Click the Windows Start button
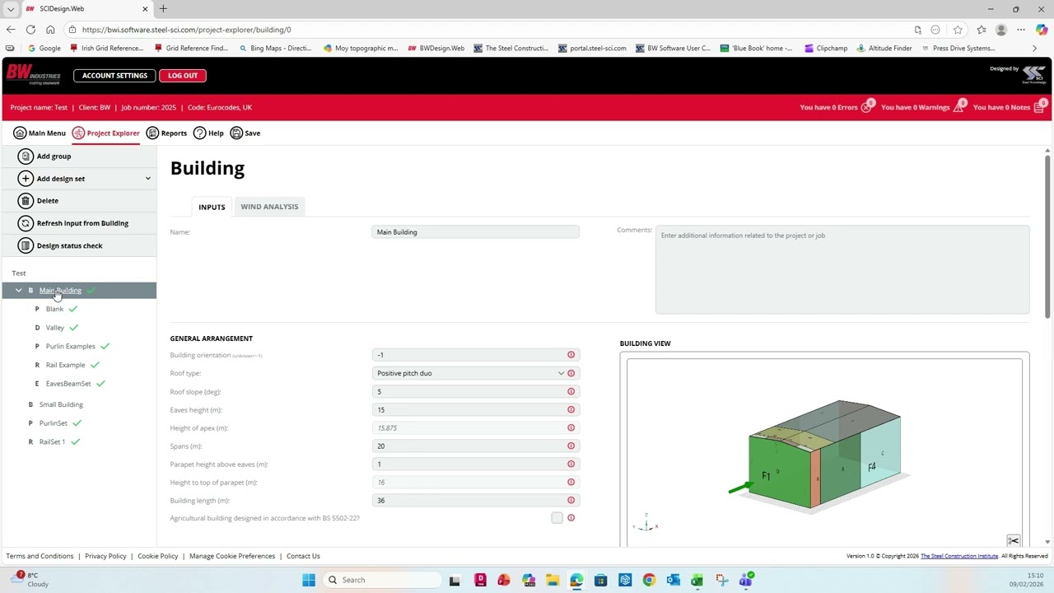The image size is (1054, 593). coord(309,580)
